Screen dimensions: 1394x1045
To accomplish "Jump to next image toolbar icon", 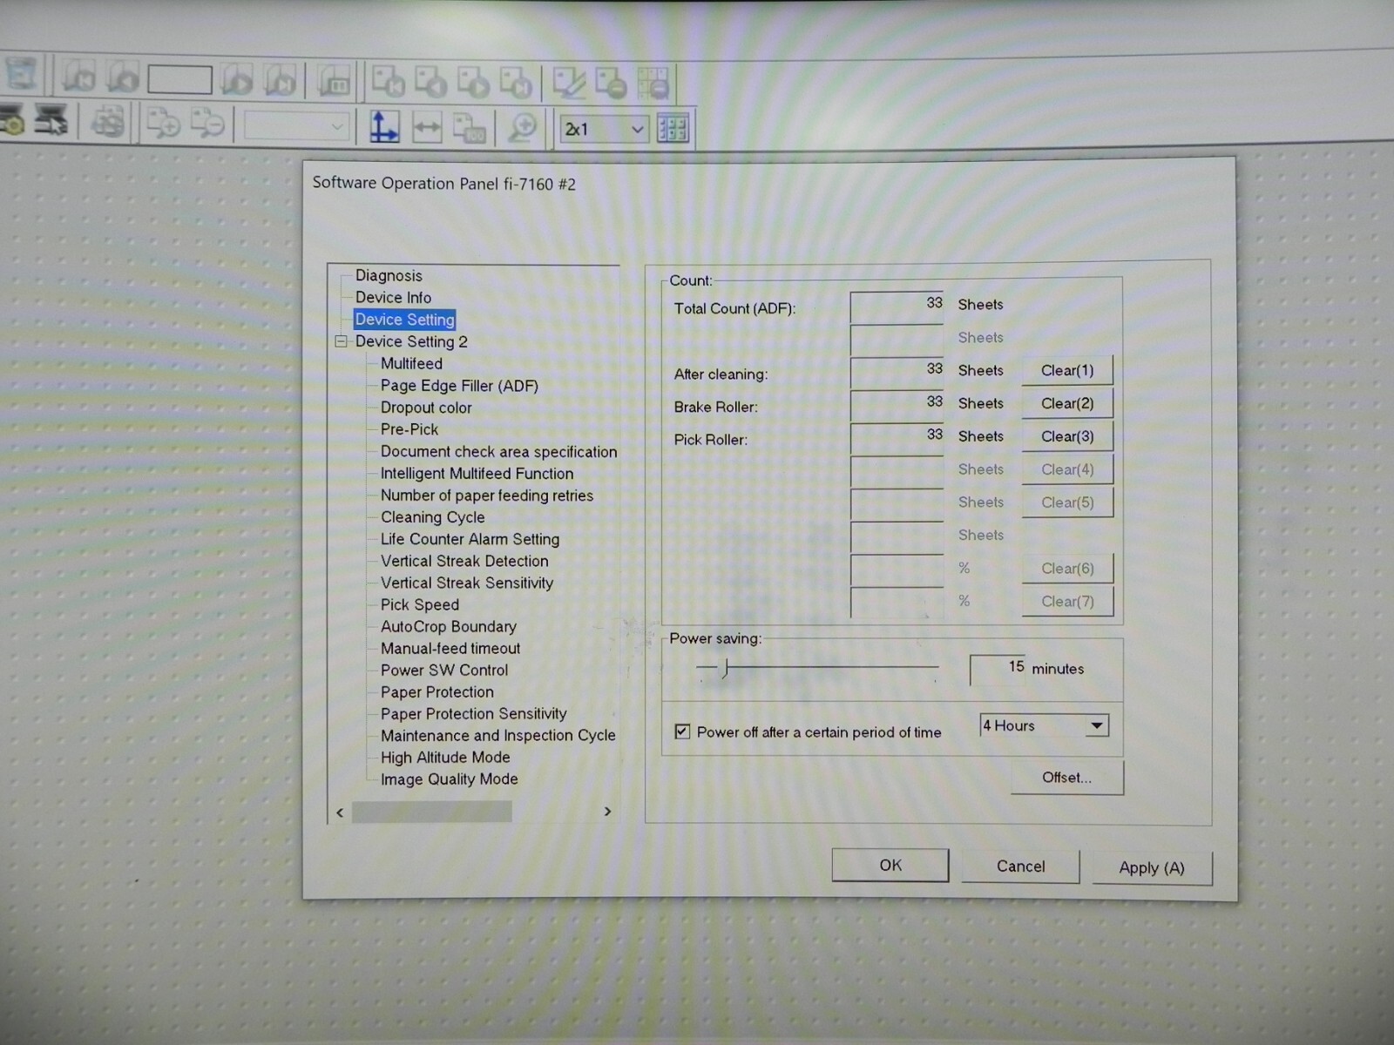I will (x=473, y=82).
